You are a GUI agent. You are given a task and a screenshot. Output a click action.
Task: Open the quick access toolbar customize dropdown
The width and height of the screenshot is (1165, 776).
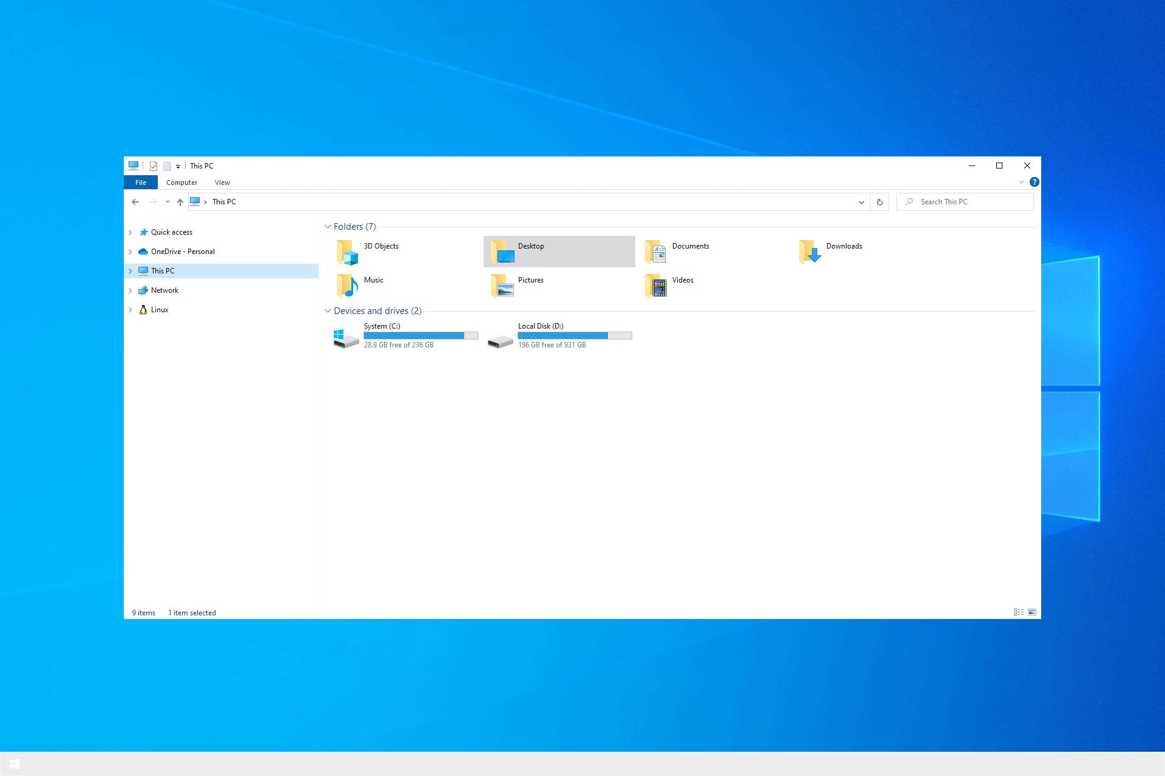(178, 166)
